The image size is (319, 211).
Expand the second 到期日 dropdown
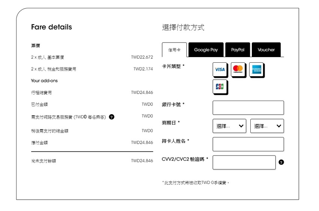[x=267, y=126]
